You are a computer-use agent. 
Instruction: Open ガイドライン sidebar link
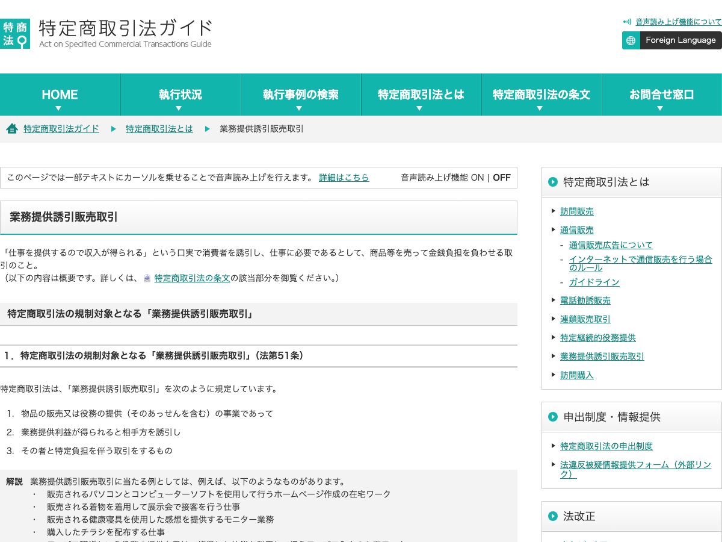(594, 282)
